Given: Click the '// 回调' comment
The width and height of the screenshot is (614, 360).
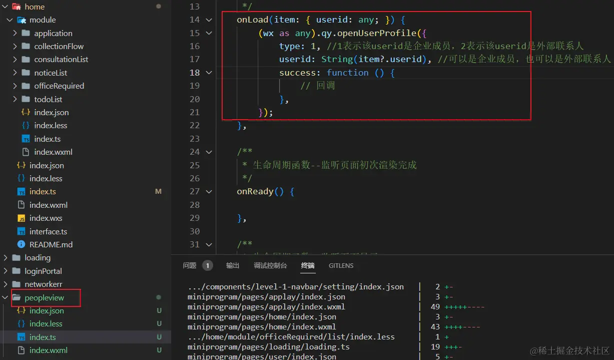Looking at the screenshot, I should (x=318, y=86).
